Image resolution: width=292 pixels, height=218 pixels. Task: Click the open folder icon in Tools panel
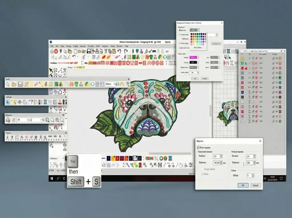pyautogui.click(x=14, y=84)
